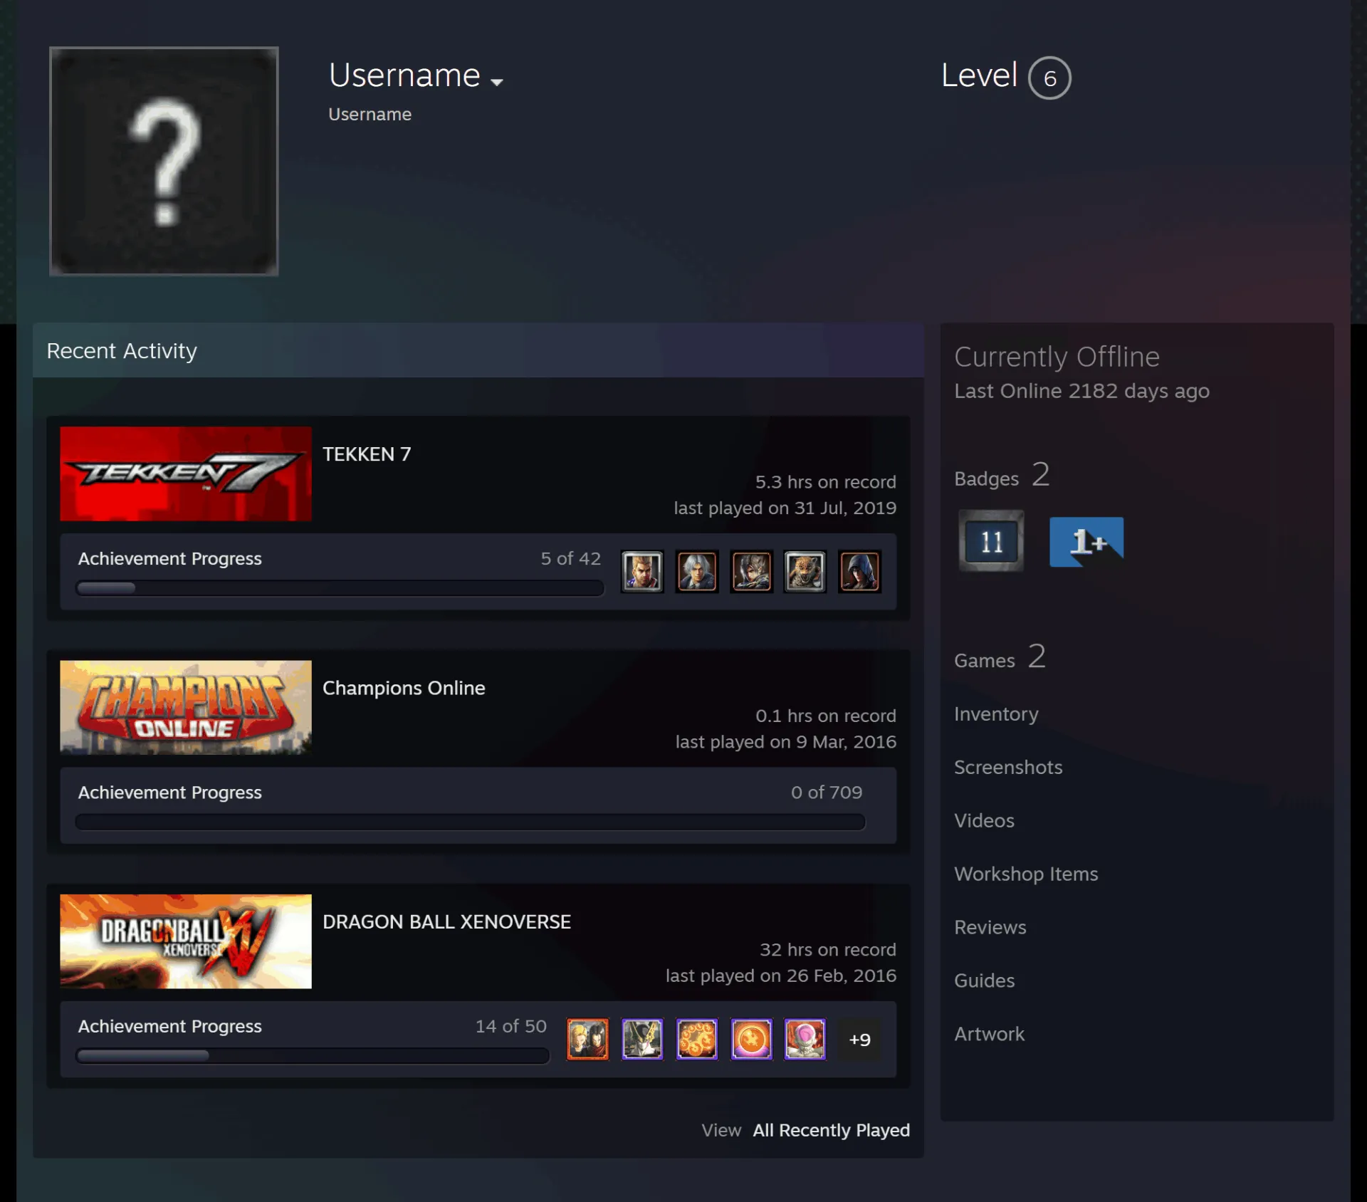Click the Level label
Screen dimensions: 1367x1202
point(979,75)
